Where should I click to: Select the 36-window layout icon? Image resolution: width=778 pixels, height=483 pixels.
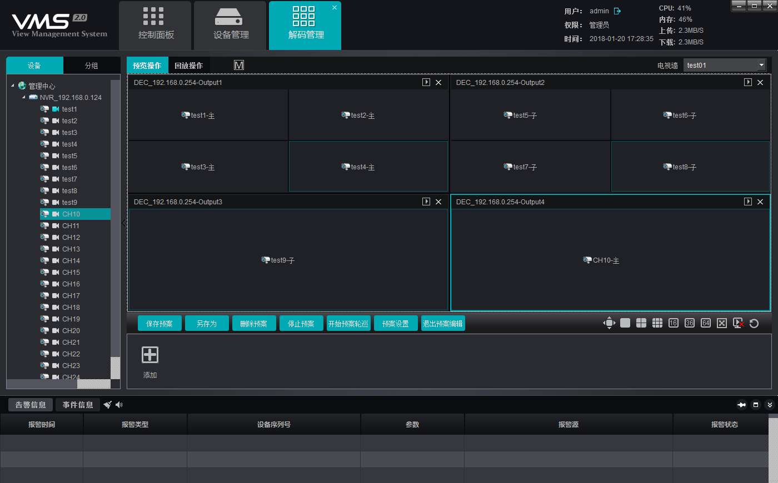(x=690, y=323)
